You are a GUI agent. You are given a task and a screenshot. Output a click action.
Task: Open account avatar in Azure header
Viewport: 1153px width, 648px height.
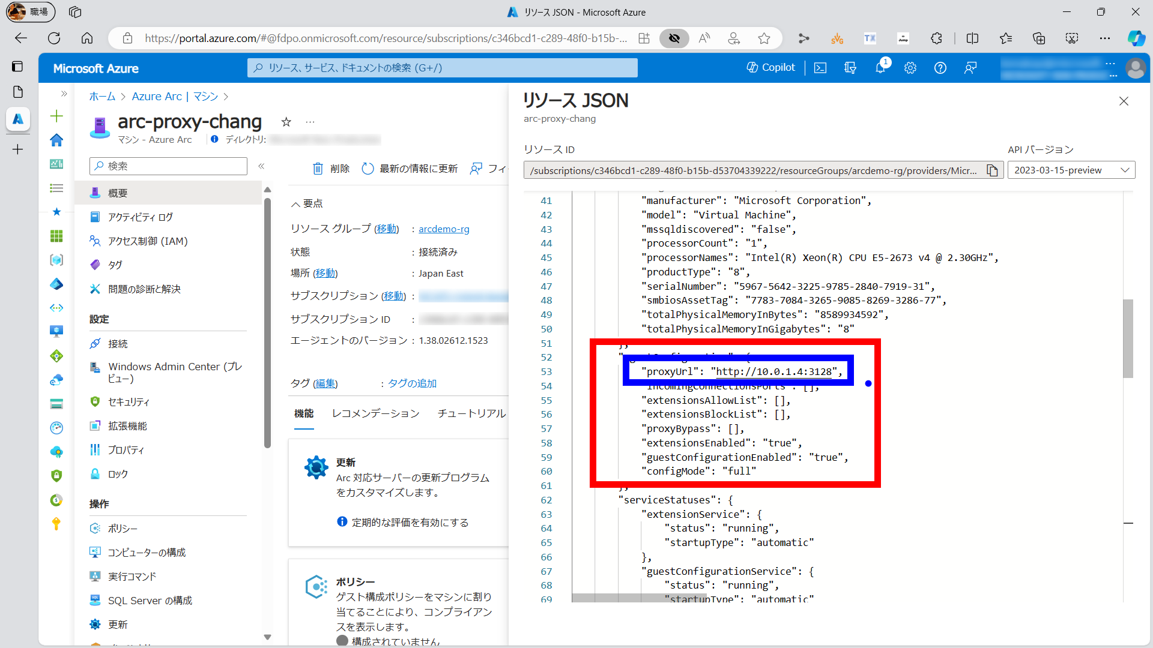1136,68
